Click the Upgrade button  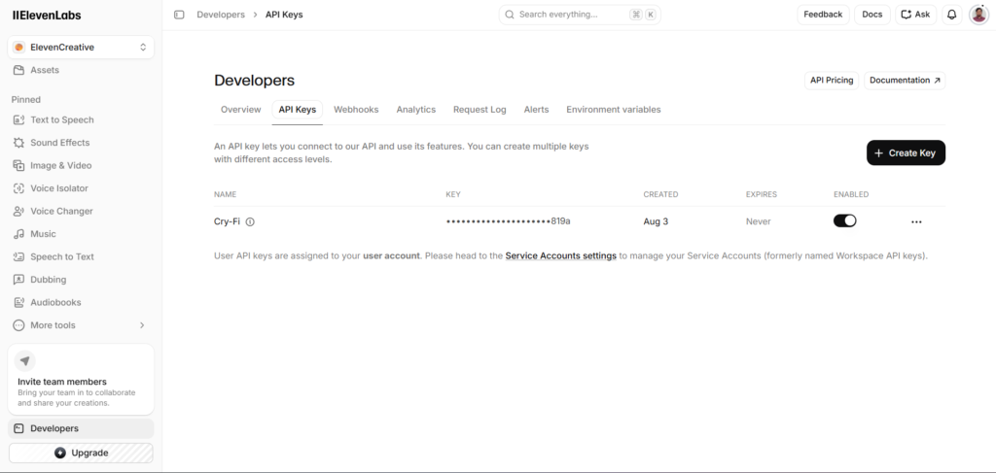pos(81,453)
